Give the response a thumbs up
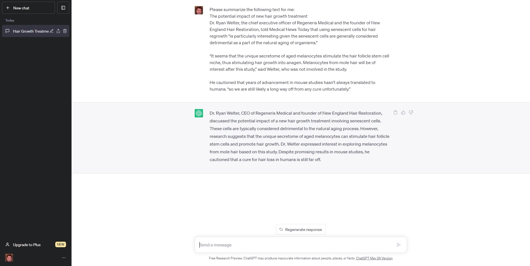Screen dimensions: 530x266 (403, 112)
